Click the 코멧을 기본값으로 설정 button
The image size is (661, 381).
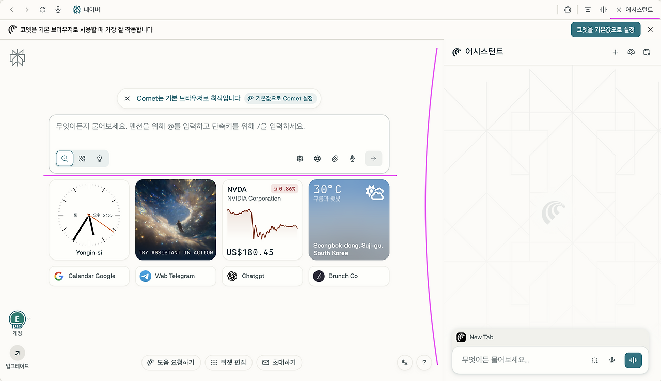[x=606, y=29]
